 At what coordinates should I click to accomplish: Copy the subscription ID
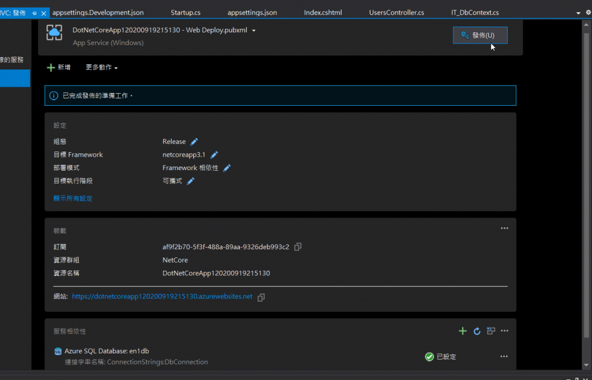(x=298, y=246)
